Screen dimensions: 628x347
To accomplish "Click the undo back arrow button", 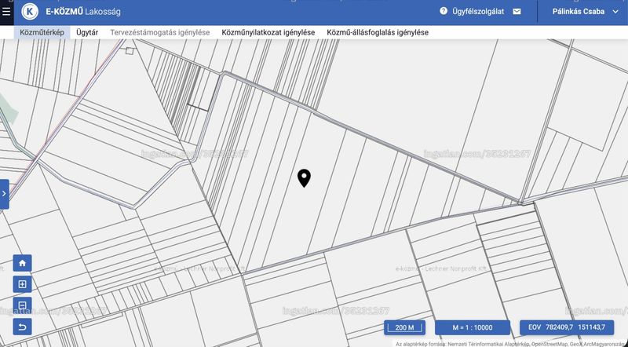I will point(23,327).
